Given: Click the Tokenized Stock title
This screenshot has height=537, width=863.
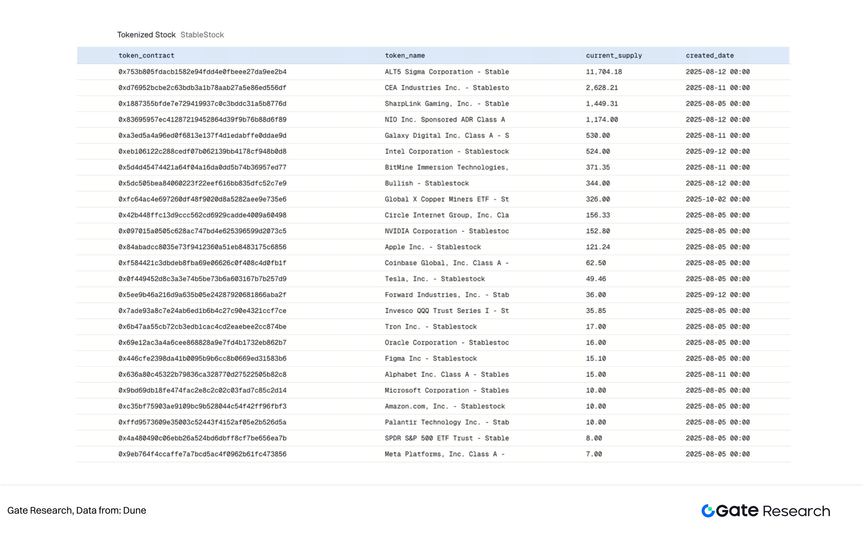Looking at the screenshot, I should (146, 35).
